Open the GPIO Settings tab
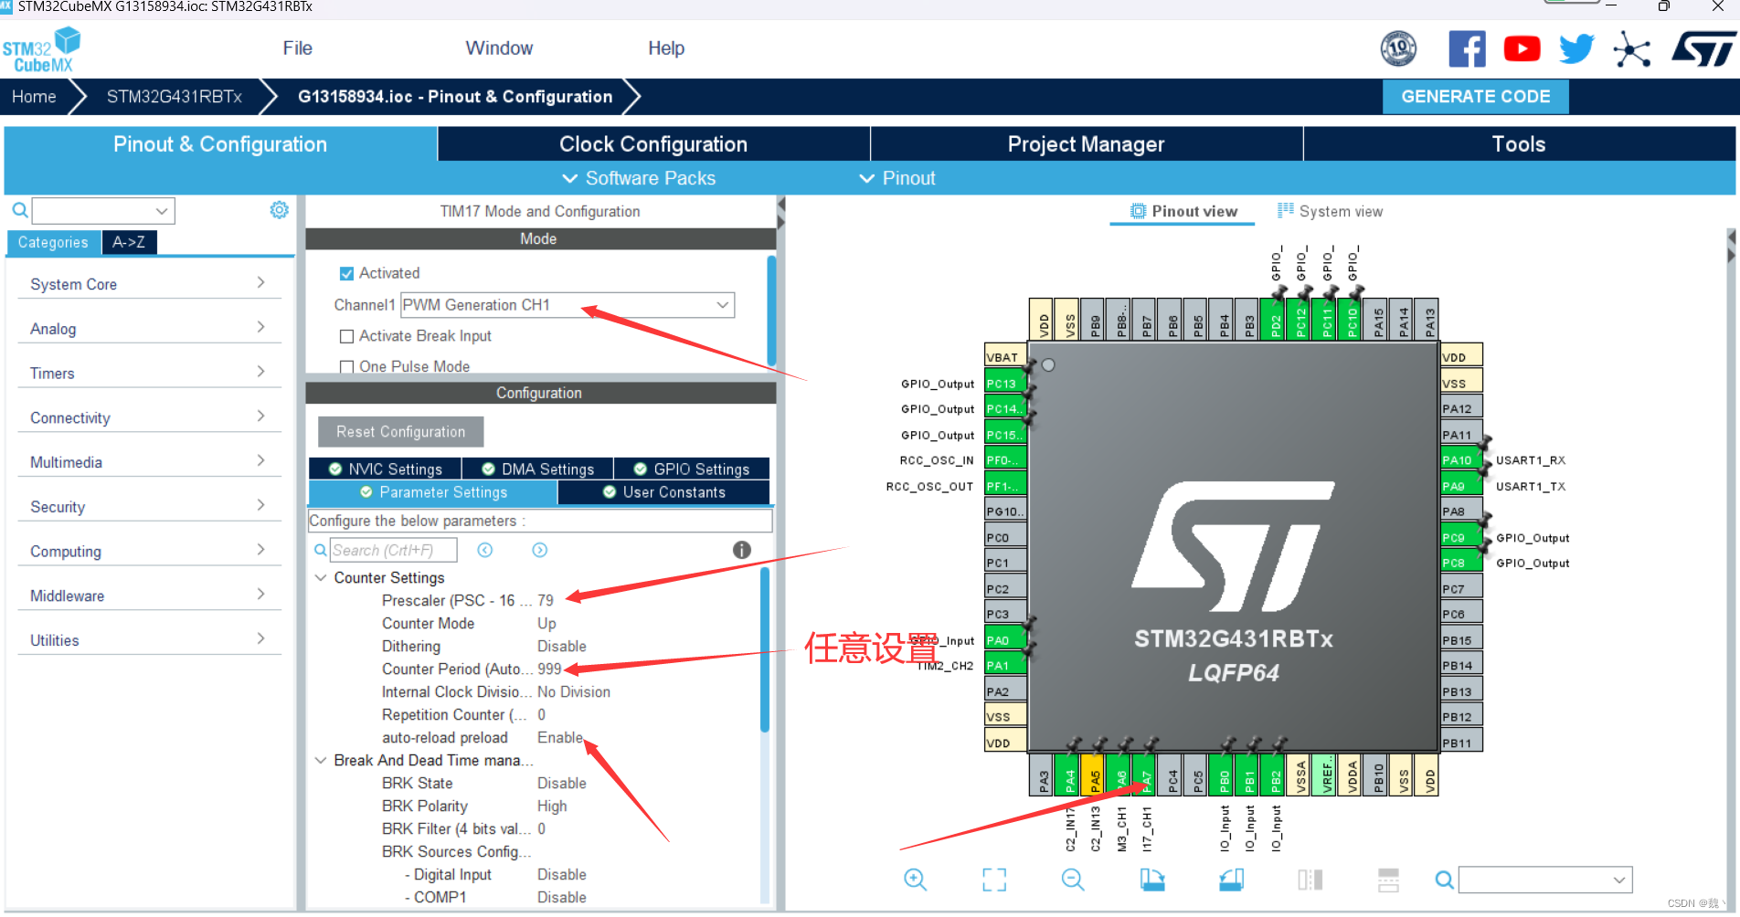 (692, 469)
